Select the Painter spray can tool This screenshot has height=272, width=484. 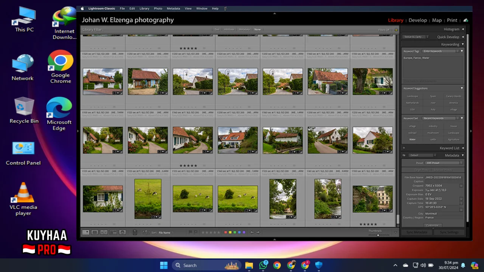(135, 232)
